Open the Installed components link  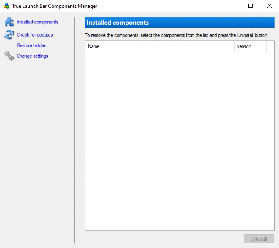[x=37, y=22]
